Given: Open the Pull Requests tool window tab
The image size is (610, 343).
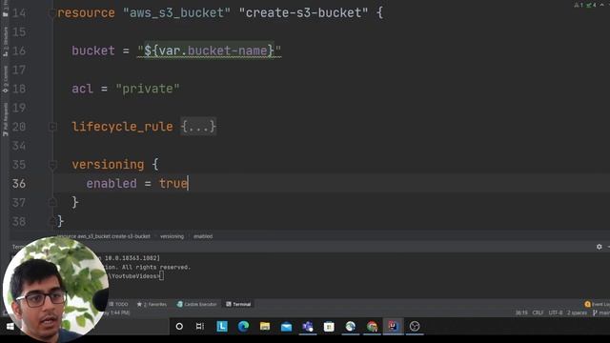Looking at the screenshot, I should [x=5, y=119].
